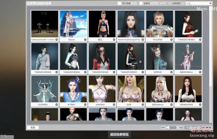217x139 pixels.
Task: Load the LIUSHEN scene thumbnail
Action: click(45, 89)
